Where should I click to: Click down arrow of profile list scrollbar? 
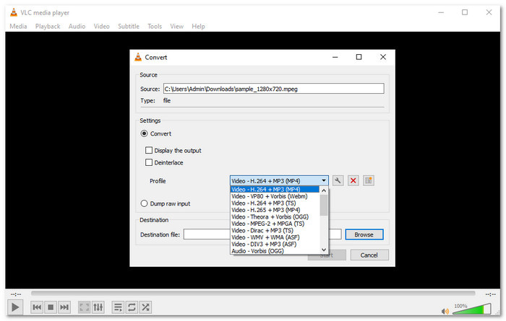pyautogui.click(x=324, y=250)
